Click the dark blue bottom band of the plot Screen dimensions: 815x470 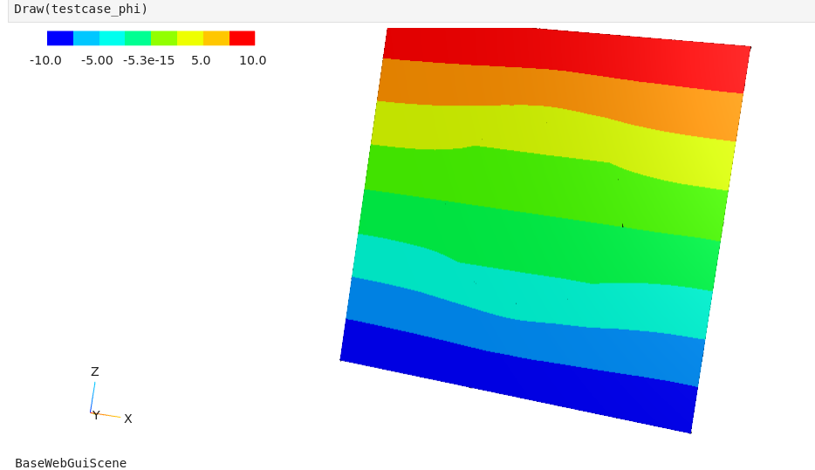[x=524, y=375]
